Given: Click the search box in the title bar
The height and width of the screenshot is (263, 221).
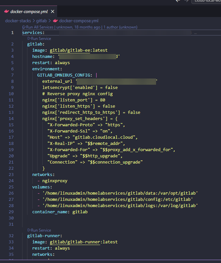Looking at the screenshot, I should (x=206, y=1).
